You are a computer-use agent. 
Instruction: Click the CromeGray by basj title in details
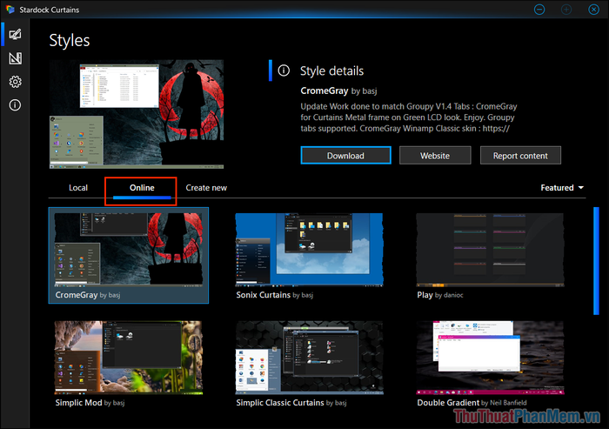pyautogui.click(x=338, y=90)
